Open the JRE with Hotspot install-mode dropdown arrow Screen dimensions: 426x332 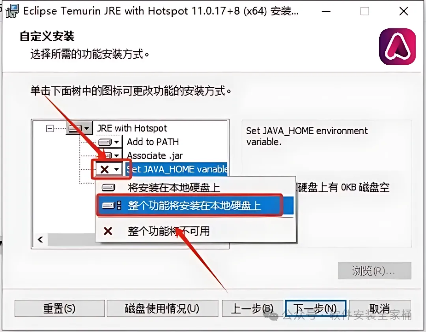pos(87,128)
